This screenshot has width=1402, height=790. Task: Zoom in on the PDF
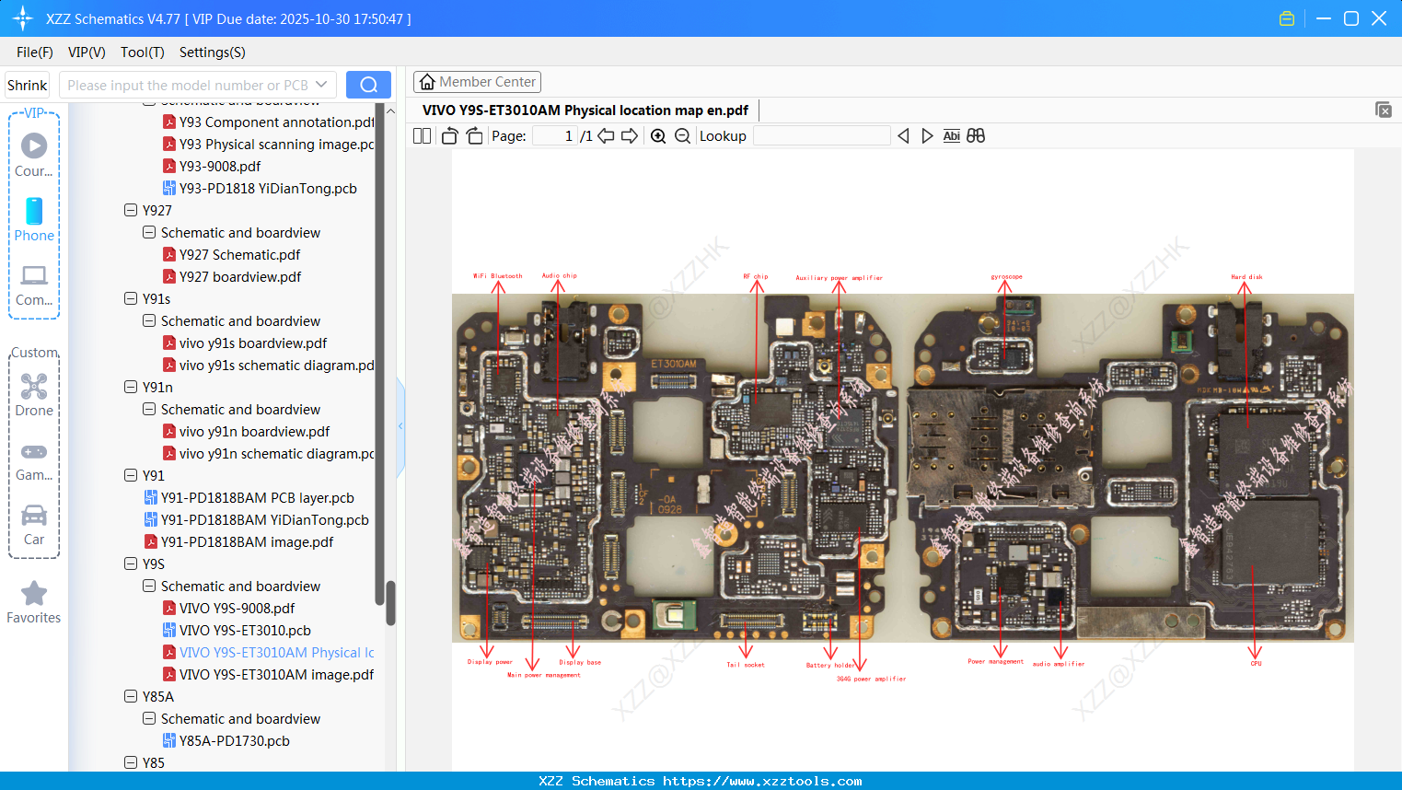pos(658,136)
